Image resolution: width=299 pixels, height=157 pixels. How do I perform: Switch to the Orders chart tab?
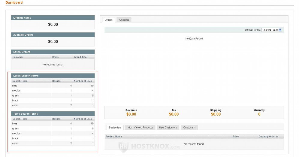(x=108, y=20)
